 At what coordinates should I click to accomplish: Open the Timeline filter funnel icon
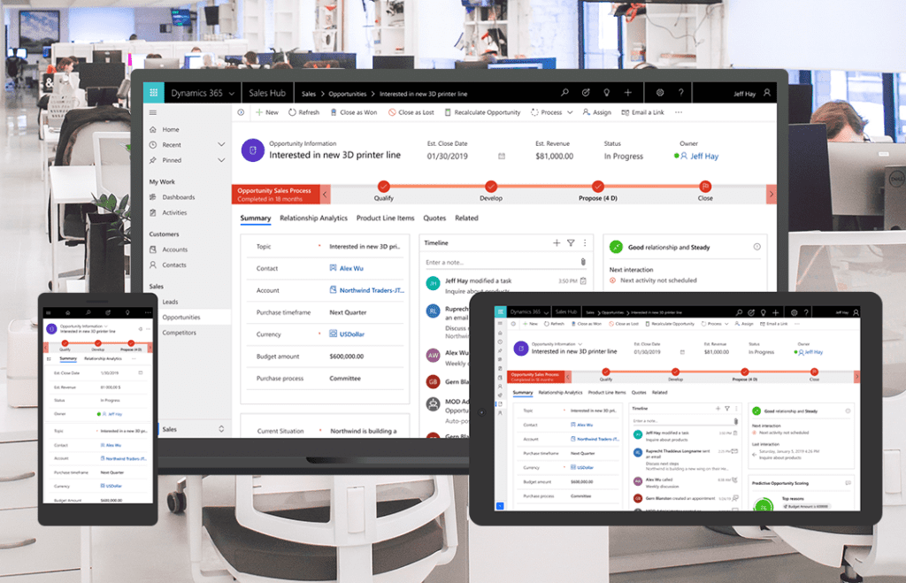[570, 242]
